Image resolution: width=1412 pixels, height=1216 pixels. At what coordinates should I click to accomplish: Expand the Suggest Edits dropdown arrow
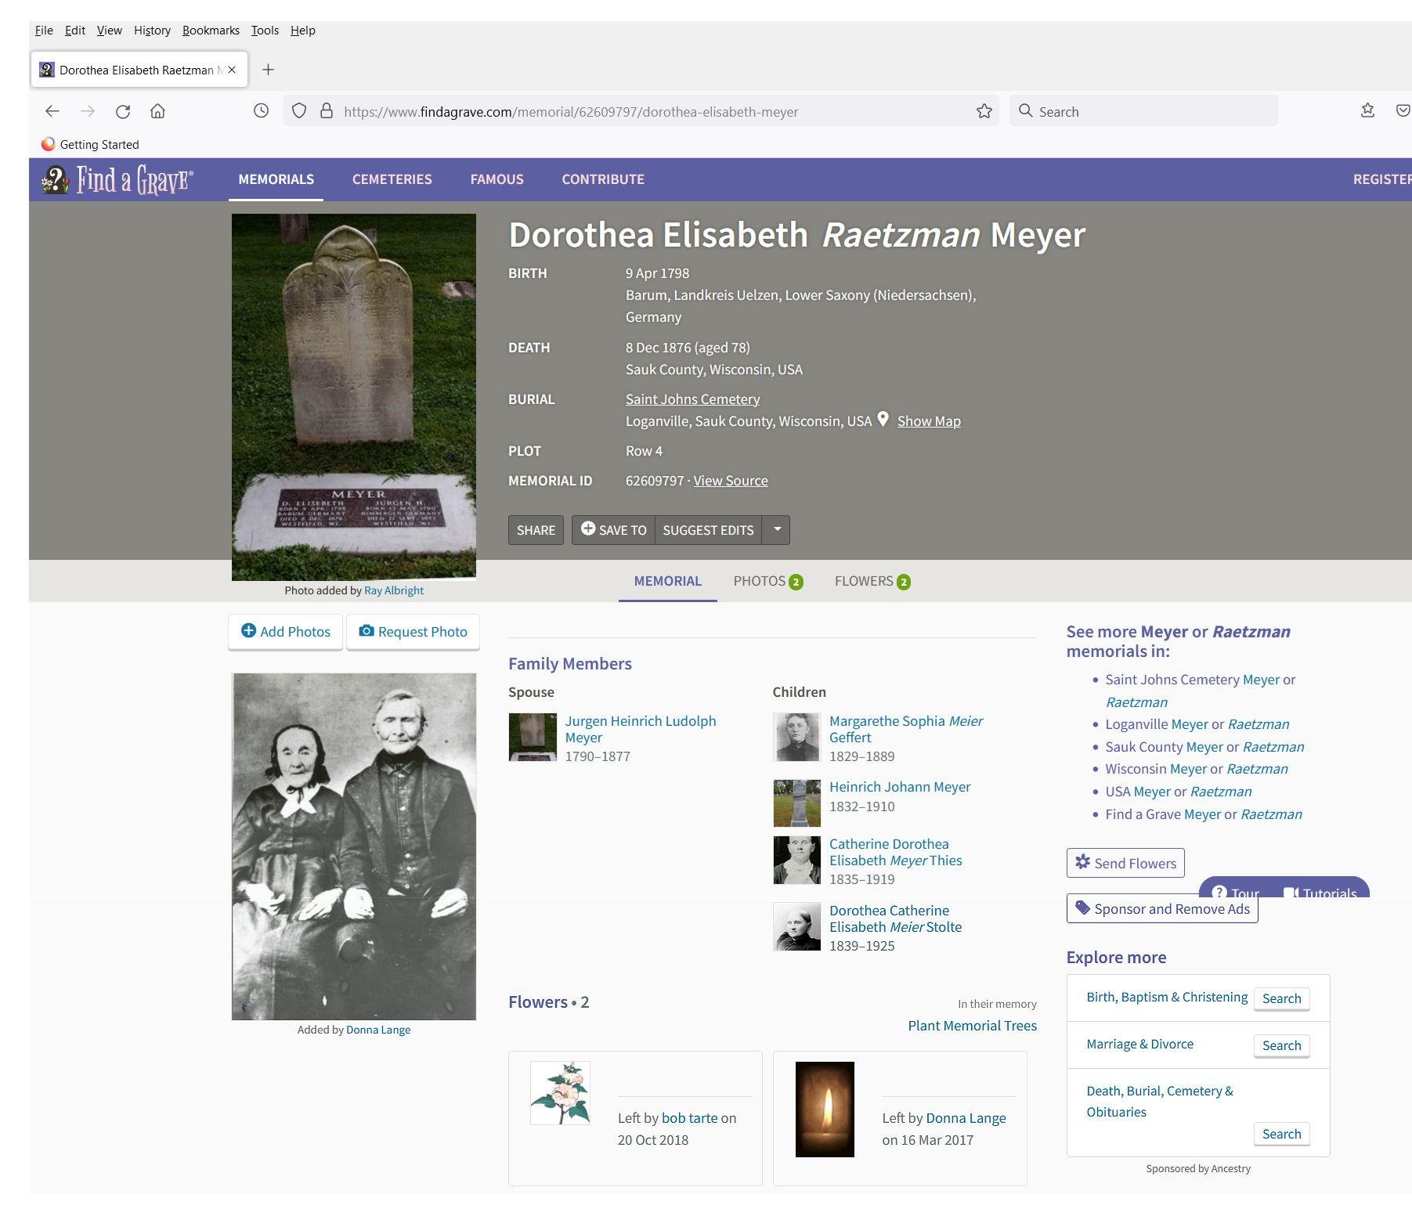[x=777, y=530]
